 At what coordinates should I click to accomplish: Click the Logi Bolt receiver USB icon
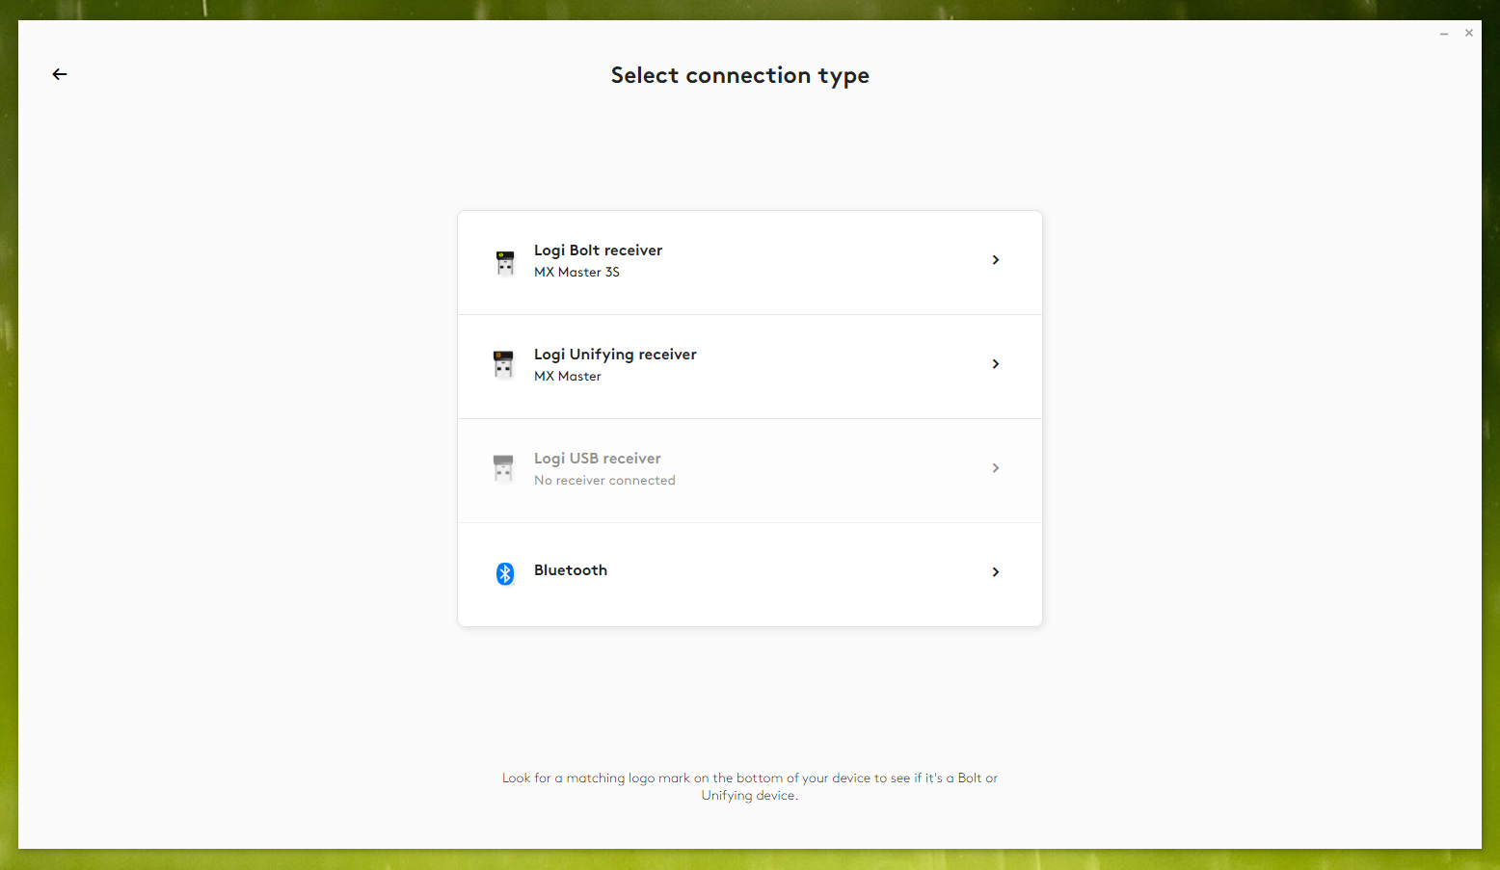[x=505, y=263]
